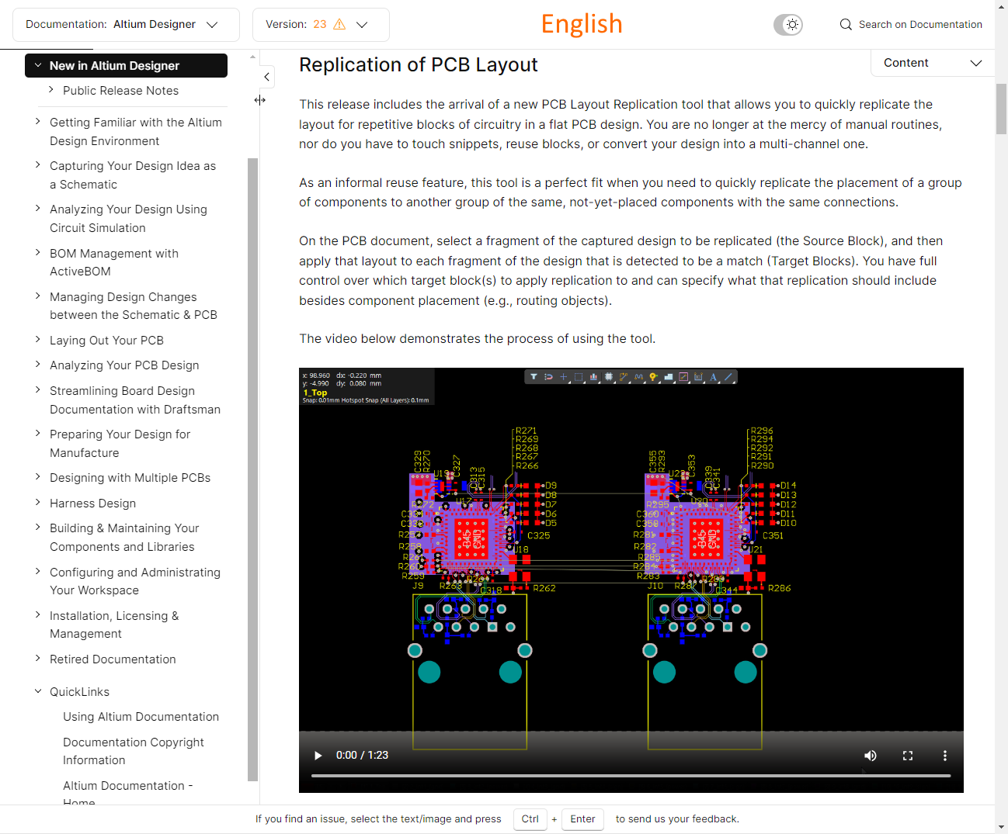1008x834 pixels.
Task: Toggle the light/dark theme switch
Action: (x=788, y=25)
